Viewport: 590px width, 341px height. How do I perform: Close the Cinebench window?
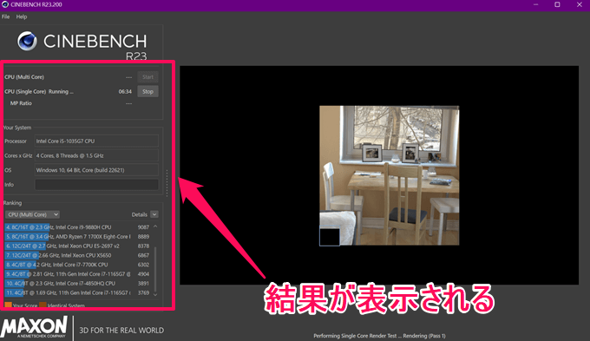[x=579, y=4]
